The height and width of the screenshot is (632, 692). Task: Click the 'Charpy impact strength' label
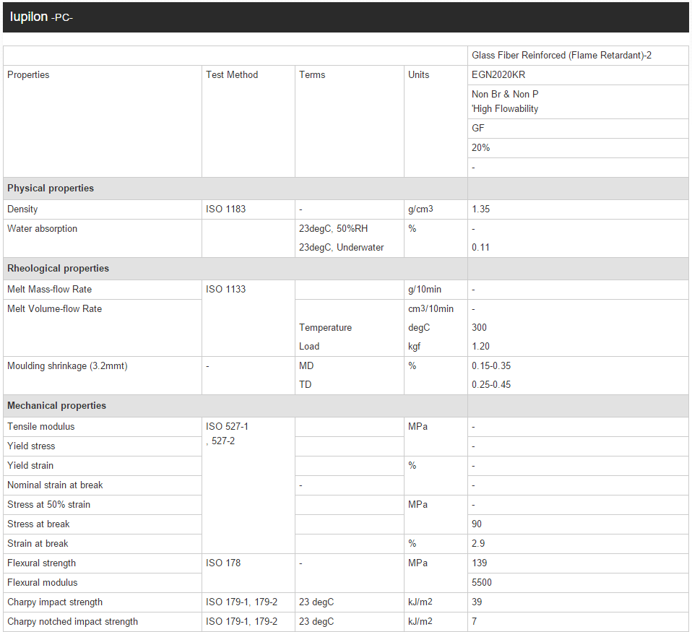click(x=55, y=602)
